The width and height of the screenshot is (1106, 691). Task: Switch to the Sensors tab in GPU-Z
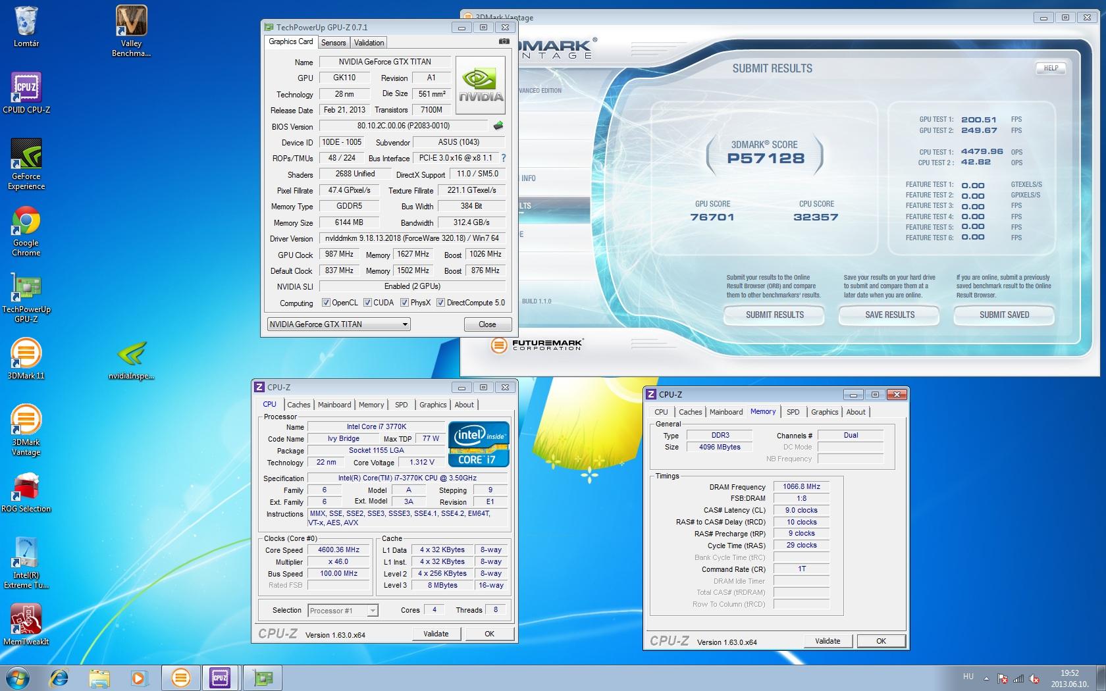coord(333,43)
